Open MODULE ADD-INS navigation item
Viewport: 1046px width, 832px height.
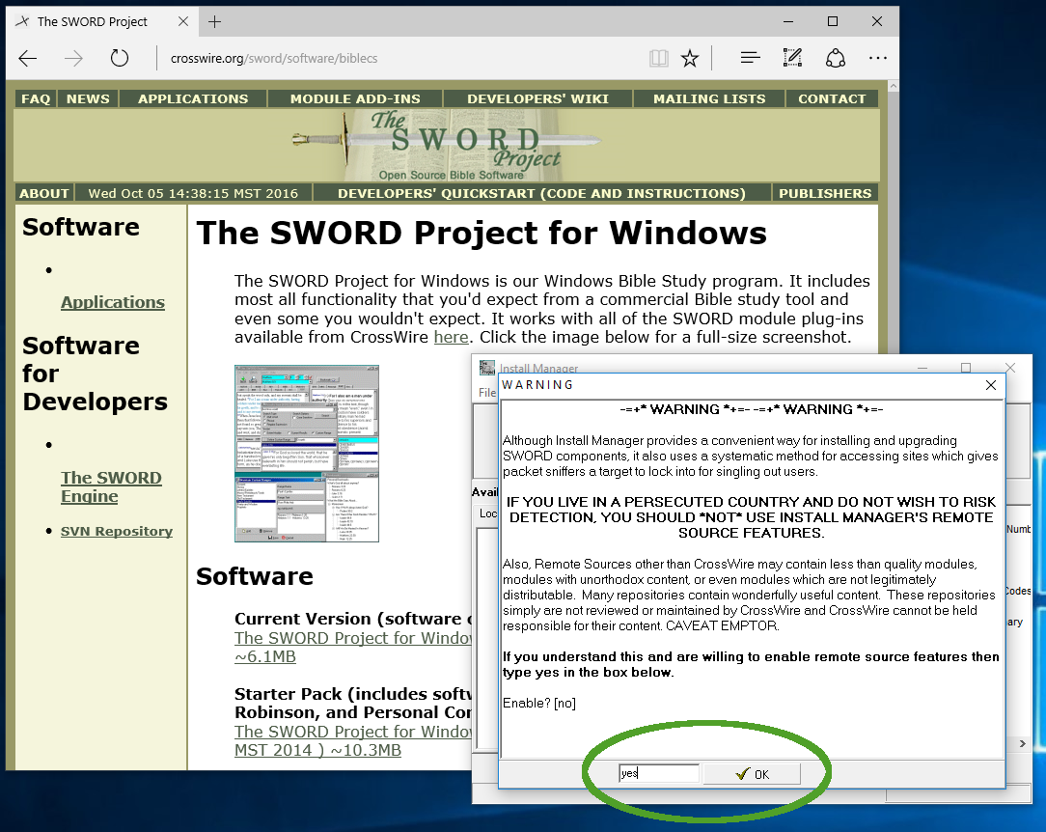[355, 98]
